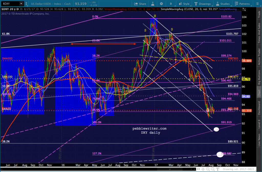This screenshot has width=262, height=172.
Task: Click the symbol link clipboard icon
Action: [26, 4]
